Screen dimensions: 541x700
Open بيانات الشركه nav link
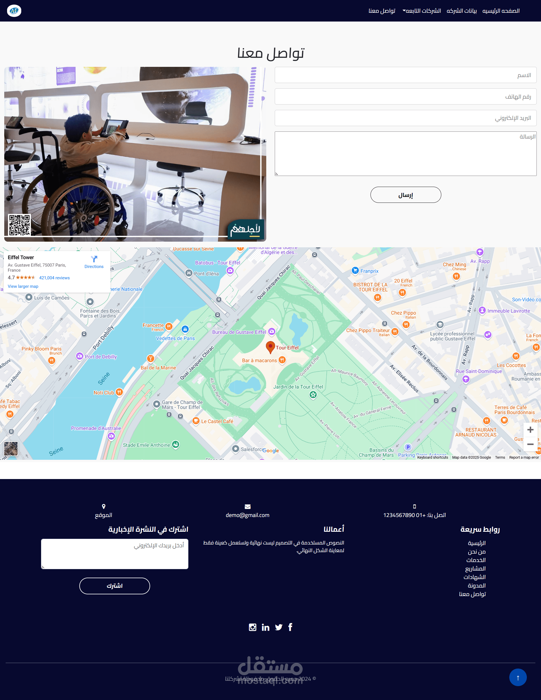pyautogui.click(x=461, y=11)
